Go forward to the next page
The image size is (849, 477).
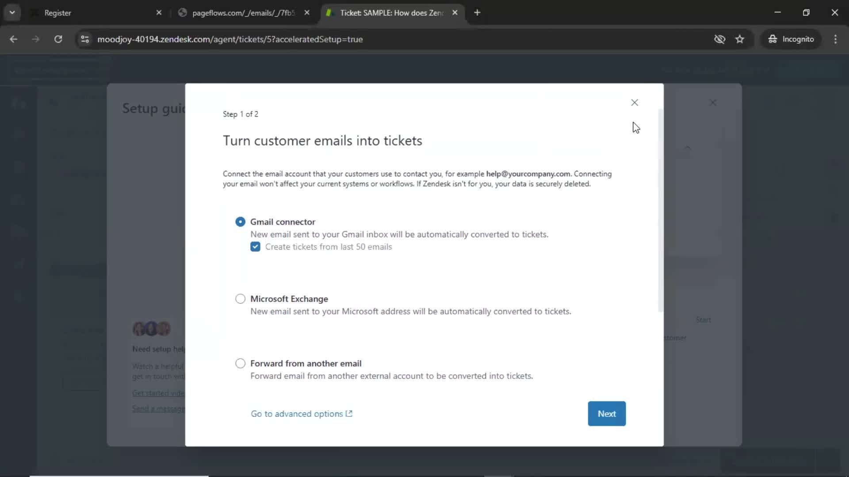click(36, 39)
